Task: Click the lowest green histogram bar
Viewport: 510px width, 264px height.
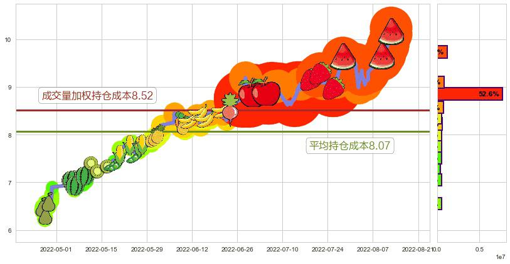Action: [x=439, y=204]
